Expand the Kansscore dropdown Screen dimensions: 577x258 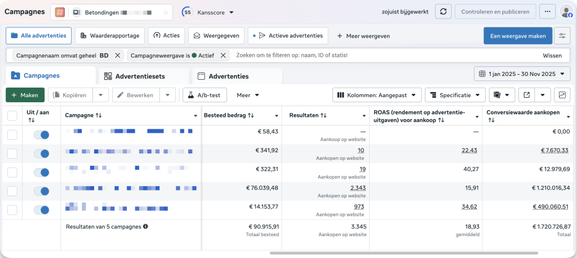(x=216, y=12)
